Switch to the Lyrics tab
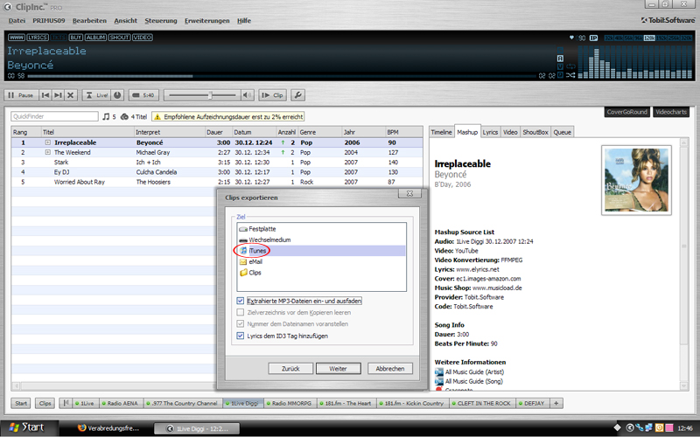700x437 pixels. tap(490, 132)
